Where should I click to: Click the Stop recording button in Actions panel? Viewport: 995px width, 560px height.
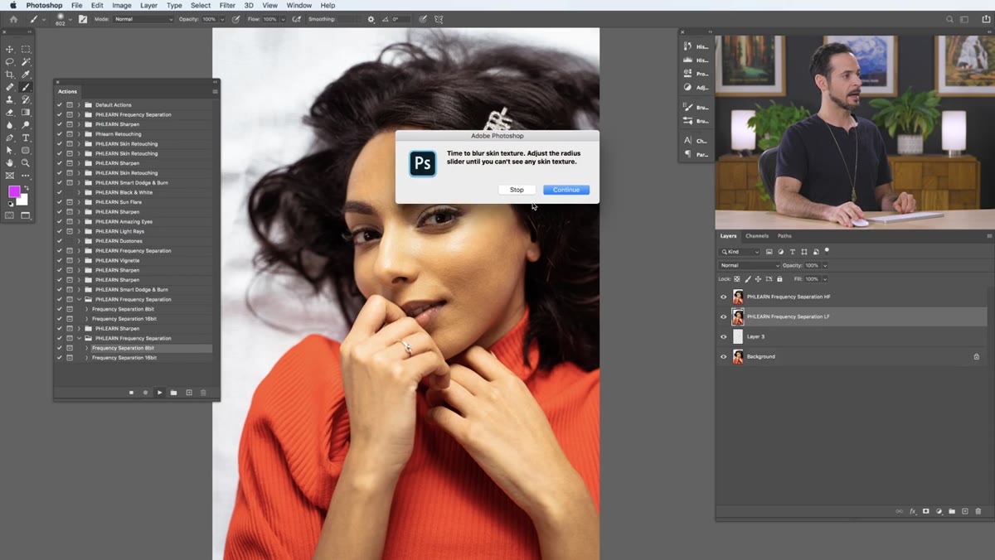131,393
